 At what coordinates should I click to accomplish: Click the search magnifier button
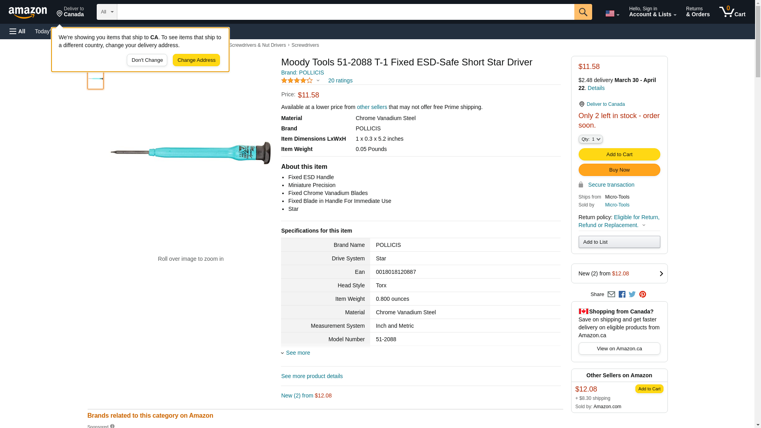point(583,12)
